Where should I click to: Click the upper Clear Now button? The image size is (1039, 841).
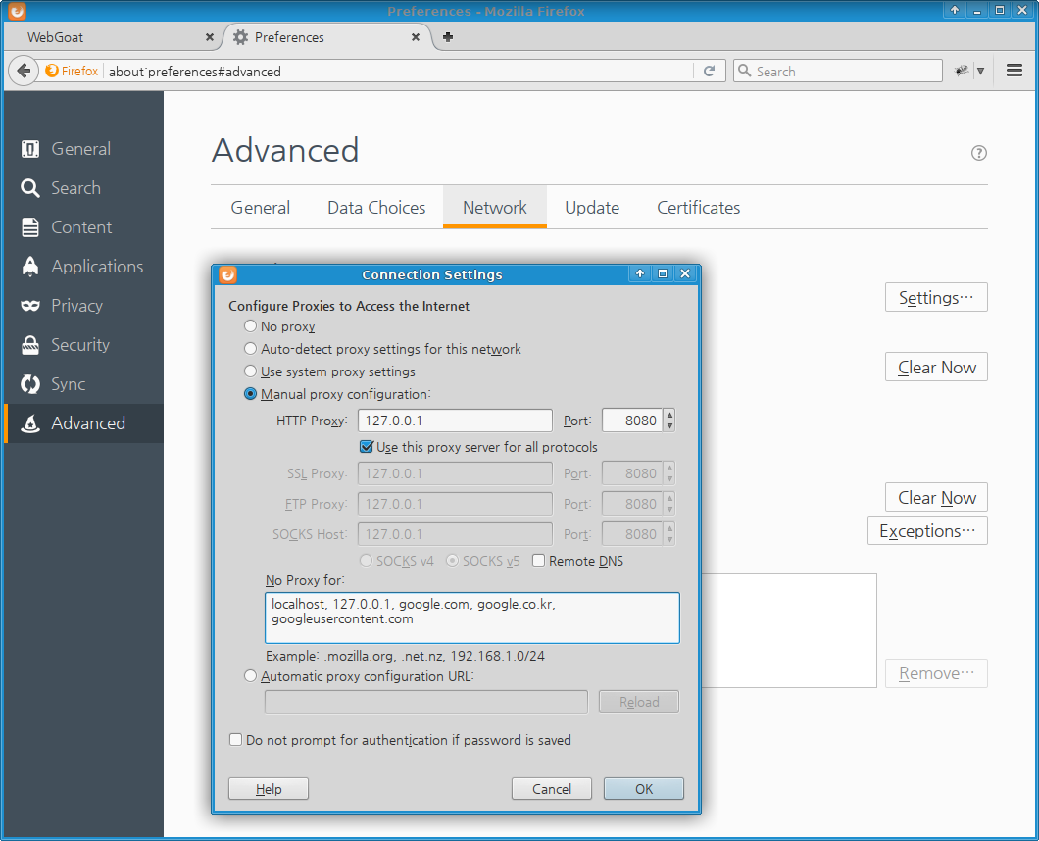[x=936, y=367]
